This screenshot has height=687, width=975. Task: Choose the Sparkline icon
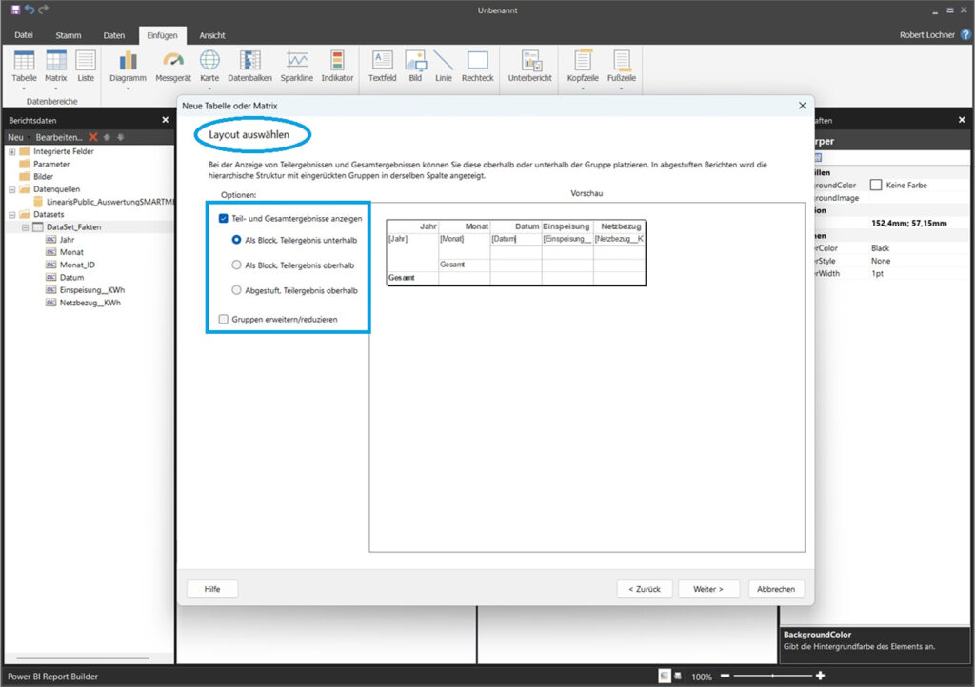coord(297,61)
